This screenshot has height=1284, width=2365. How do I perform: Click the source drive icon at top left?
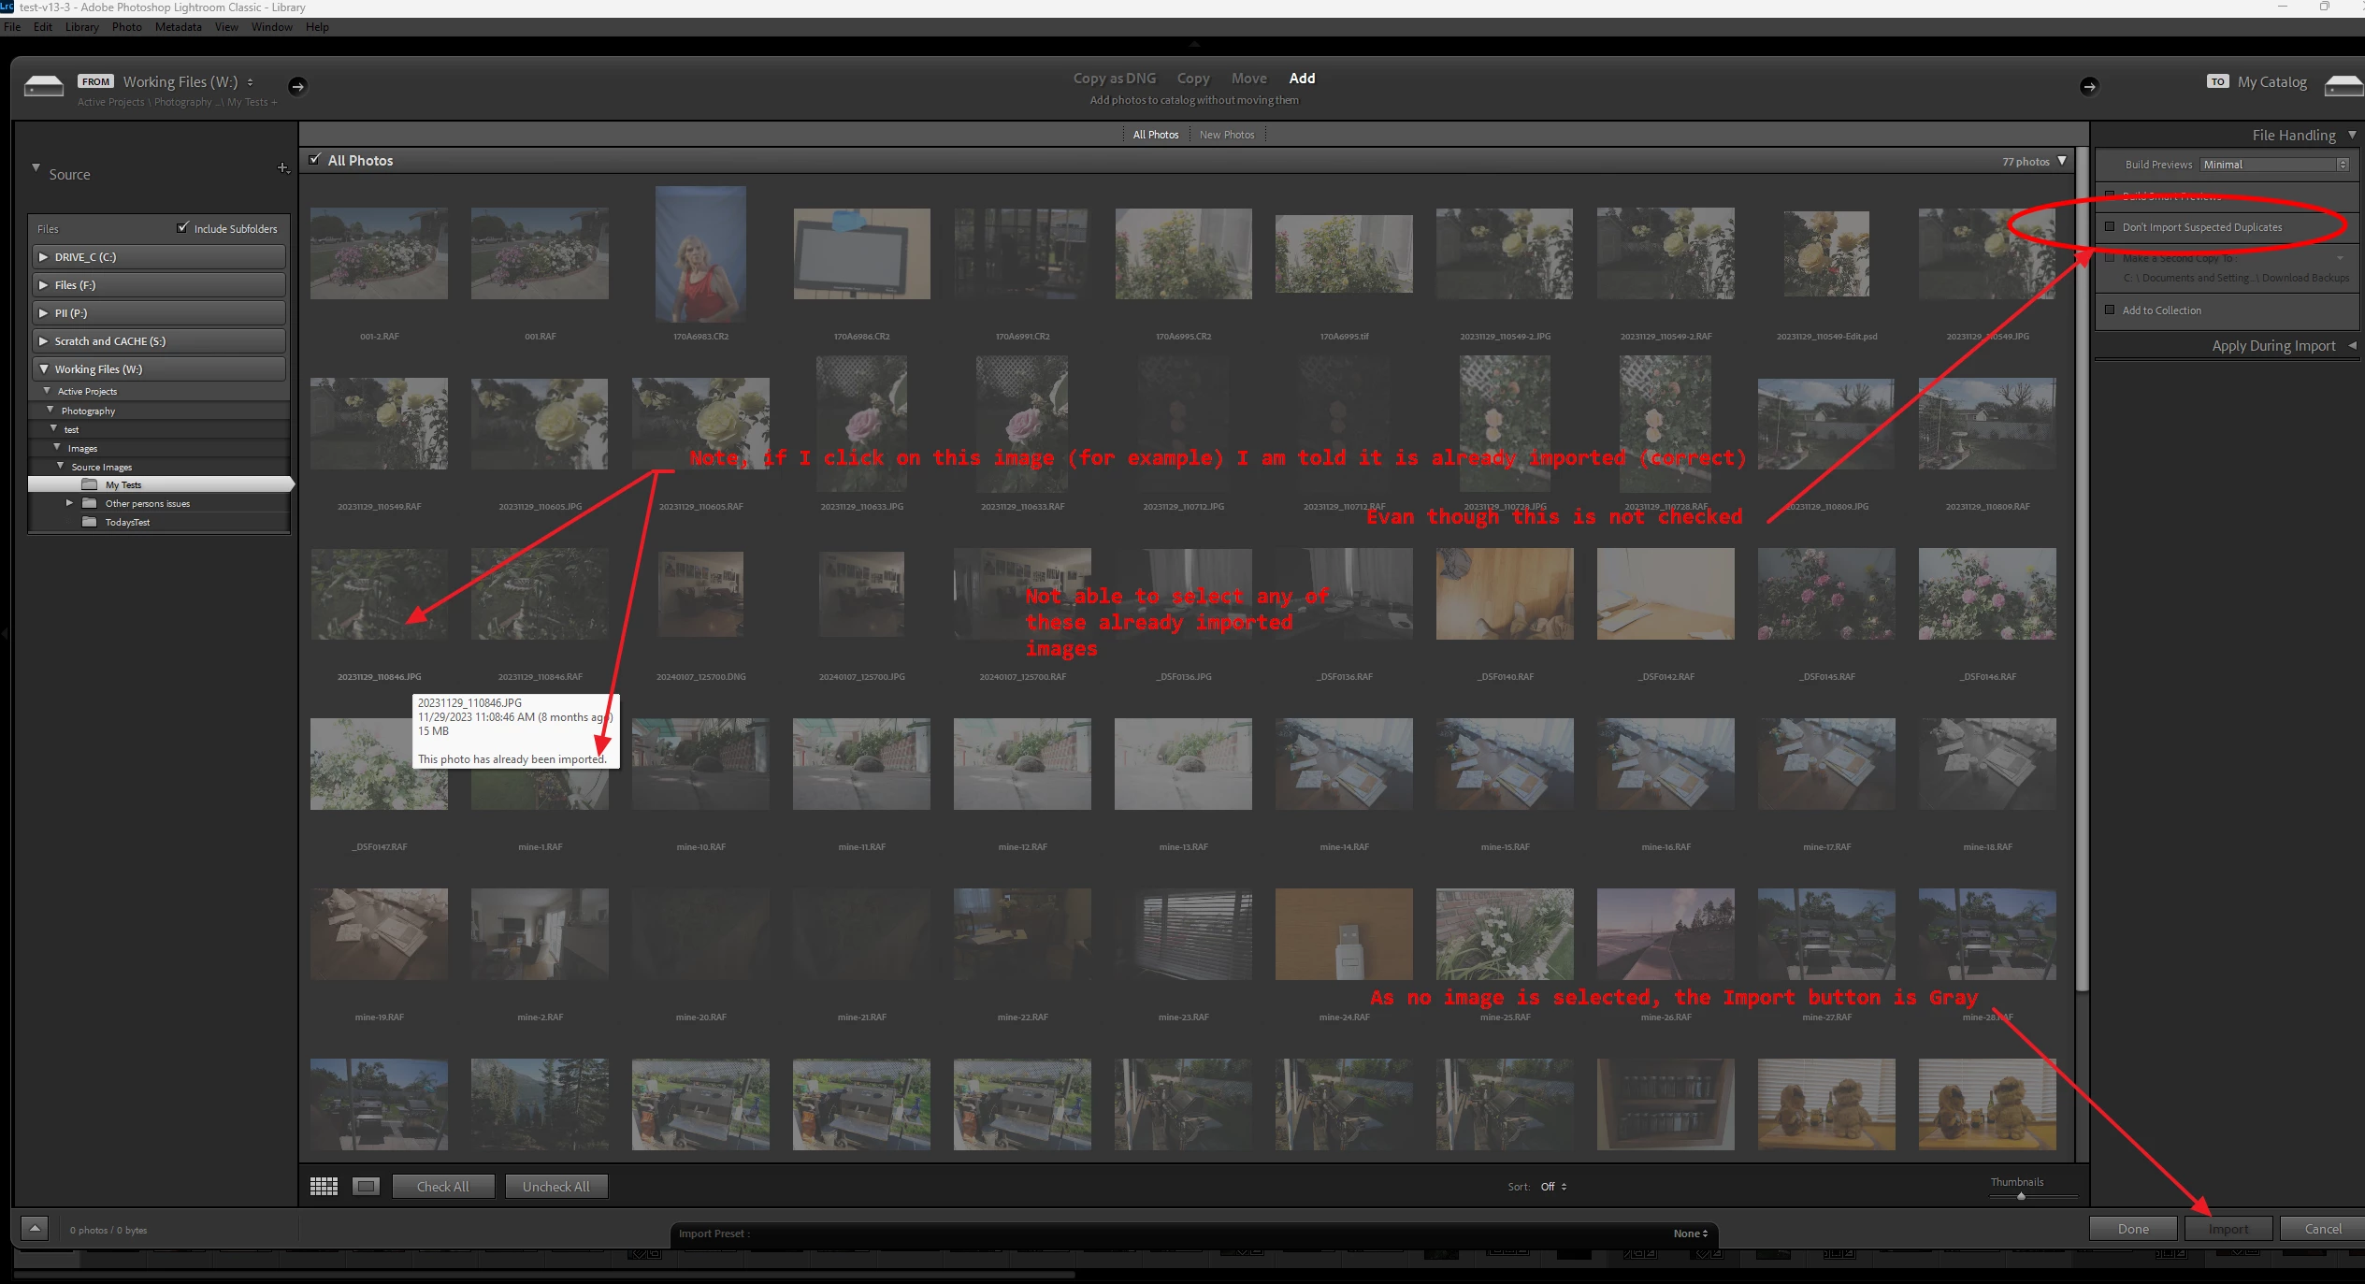[x=44, y=86]
